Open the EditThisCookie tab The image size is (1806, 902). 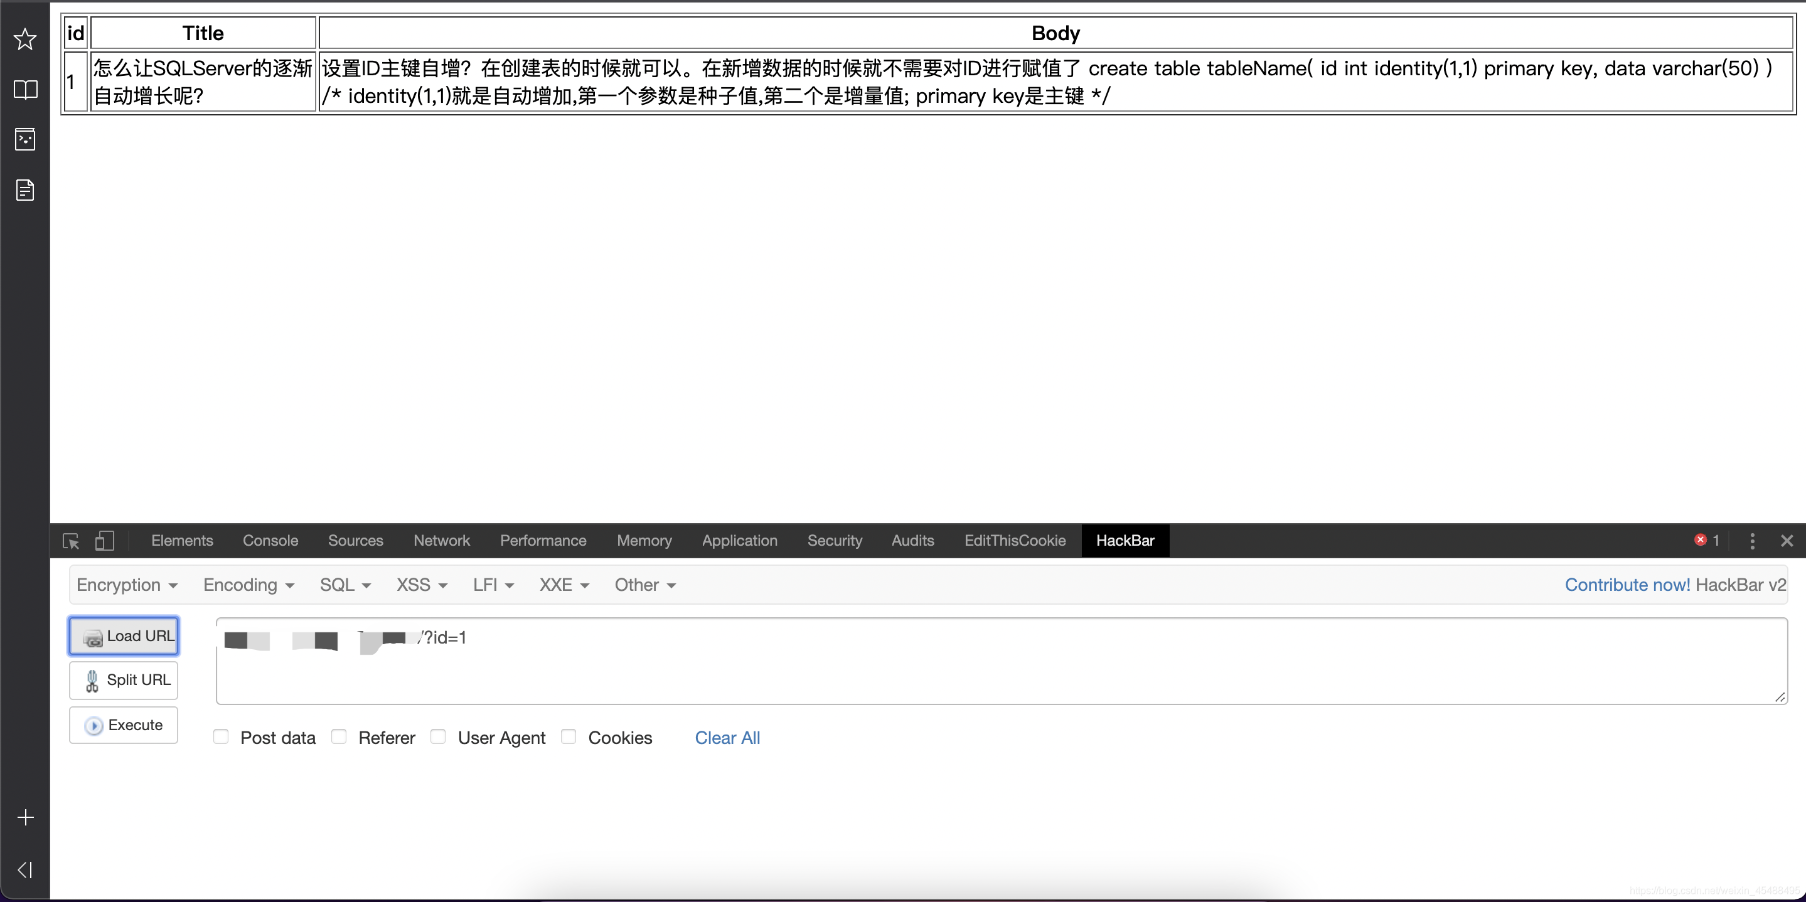pos(1015,540)
